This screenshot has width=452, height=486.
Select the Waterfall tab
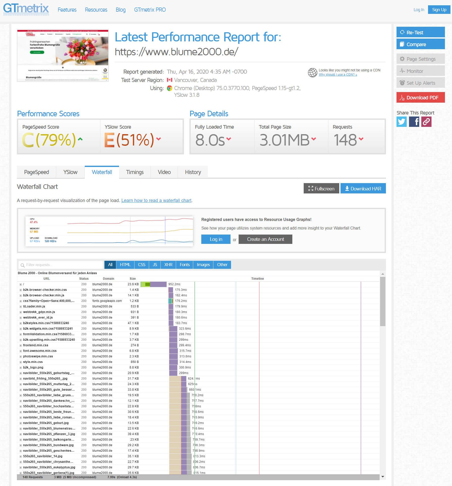pos(102,172)
